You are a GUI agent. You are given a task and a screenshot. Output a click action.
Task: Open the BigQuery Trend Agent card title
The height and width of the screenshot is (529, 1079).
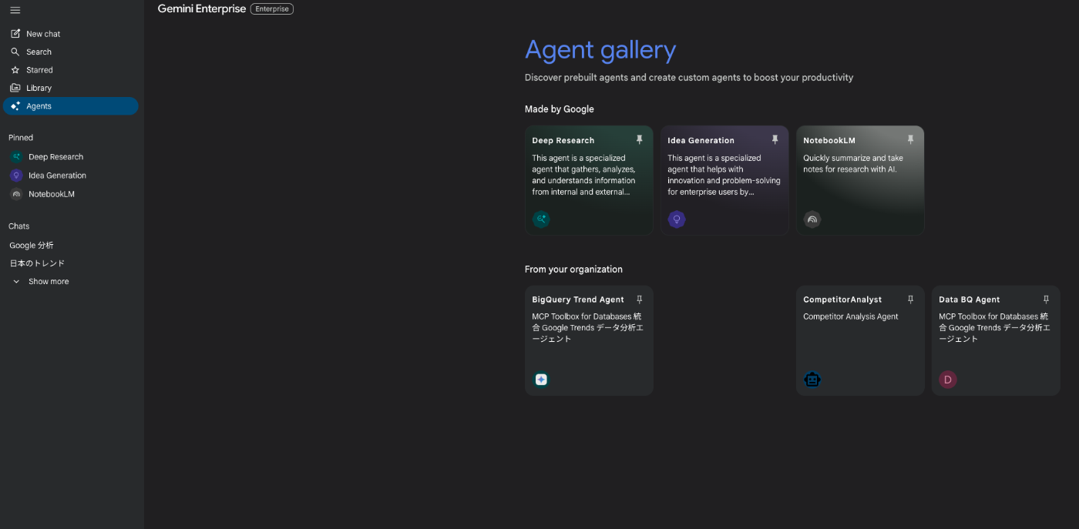(578, 300)
